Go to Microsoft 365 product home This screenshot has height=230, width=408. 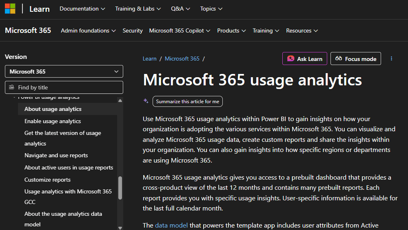tap(28, 30)
